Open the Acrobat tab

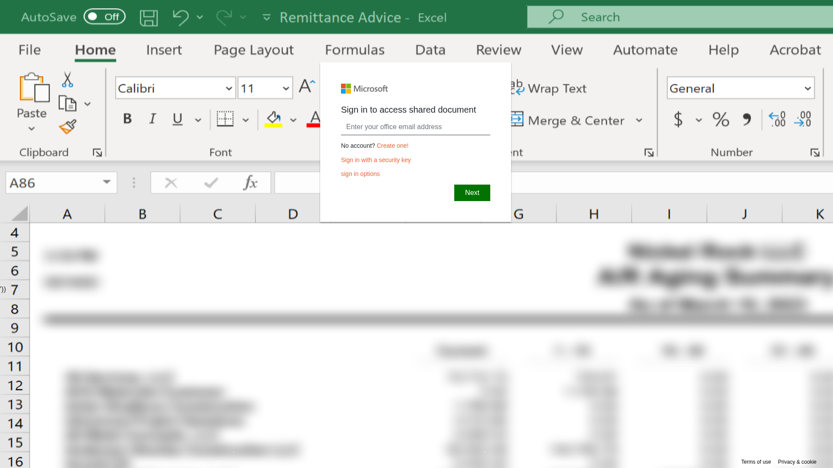pyautogui.click(x=795, y=50)
